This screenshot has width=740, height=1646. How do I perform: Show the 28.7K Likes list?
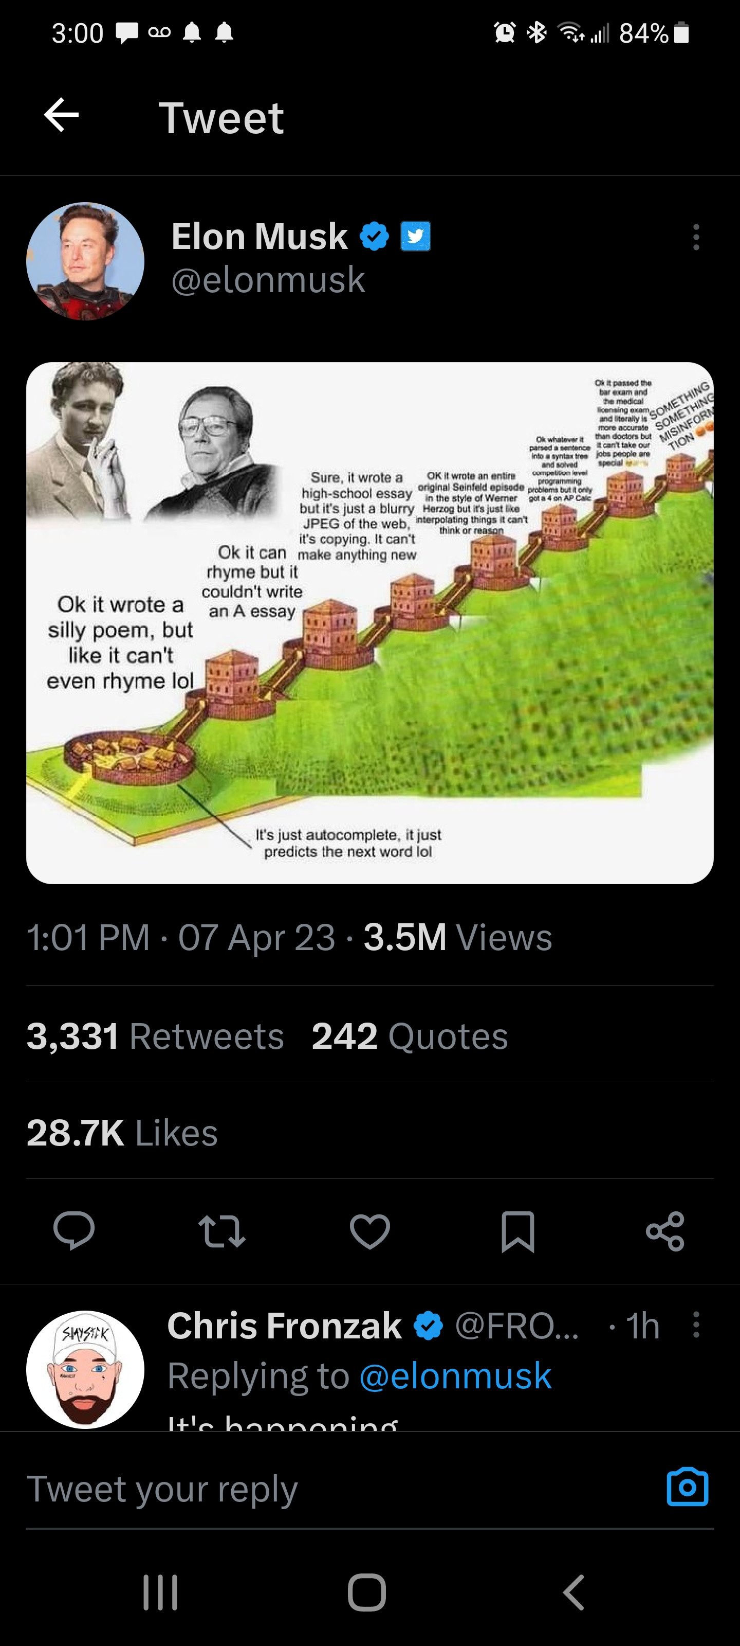(122, 1133)
